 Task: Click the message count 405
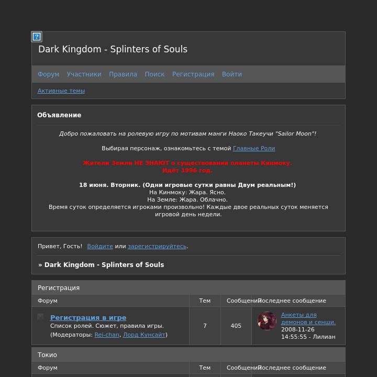coord(236,326)
